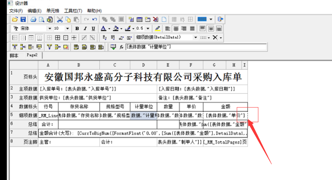Open the 细项数据(DetailData1) band dropdown
This screenshot has height=180, width=332.
[x=195, y=37]
